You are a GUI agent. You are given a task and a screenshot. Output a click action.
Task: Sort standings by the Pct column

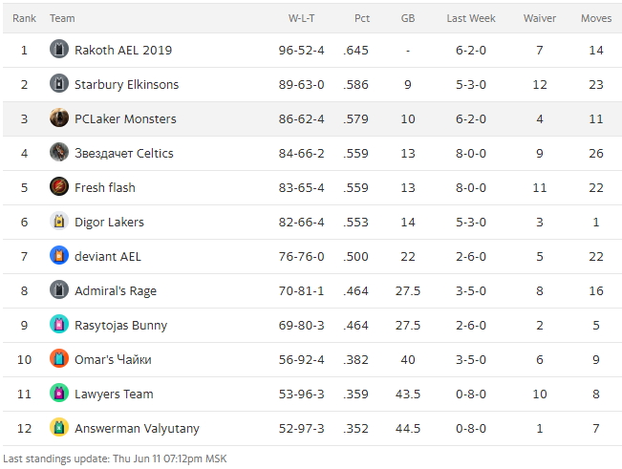(362, 18)
